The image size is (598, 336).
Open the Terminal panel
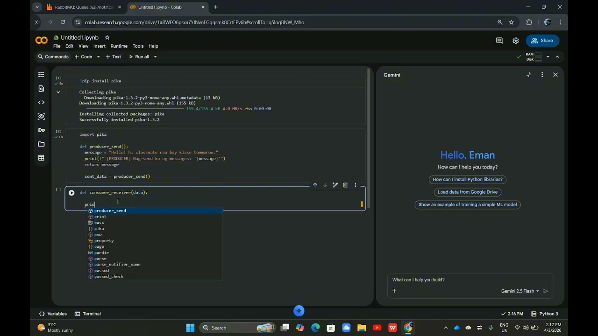coord(88,314)
